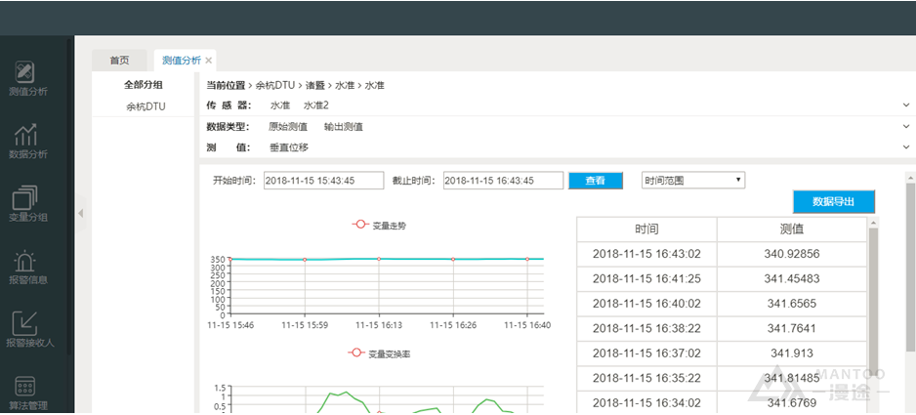Expand the 传感器 row chevron
This screenshot has width=916, height=415.
[907, 104]
